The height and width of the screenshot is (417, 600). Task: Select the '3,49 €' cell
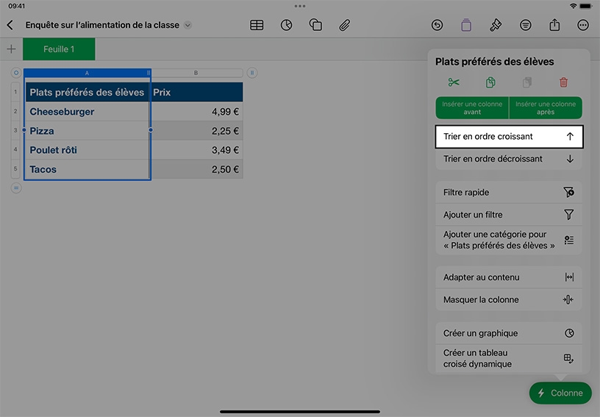point(196,150)
